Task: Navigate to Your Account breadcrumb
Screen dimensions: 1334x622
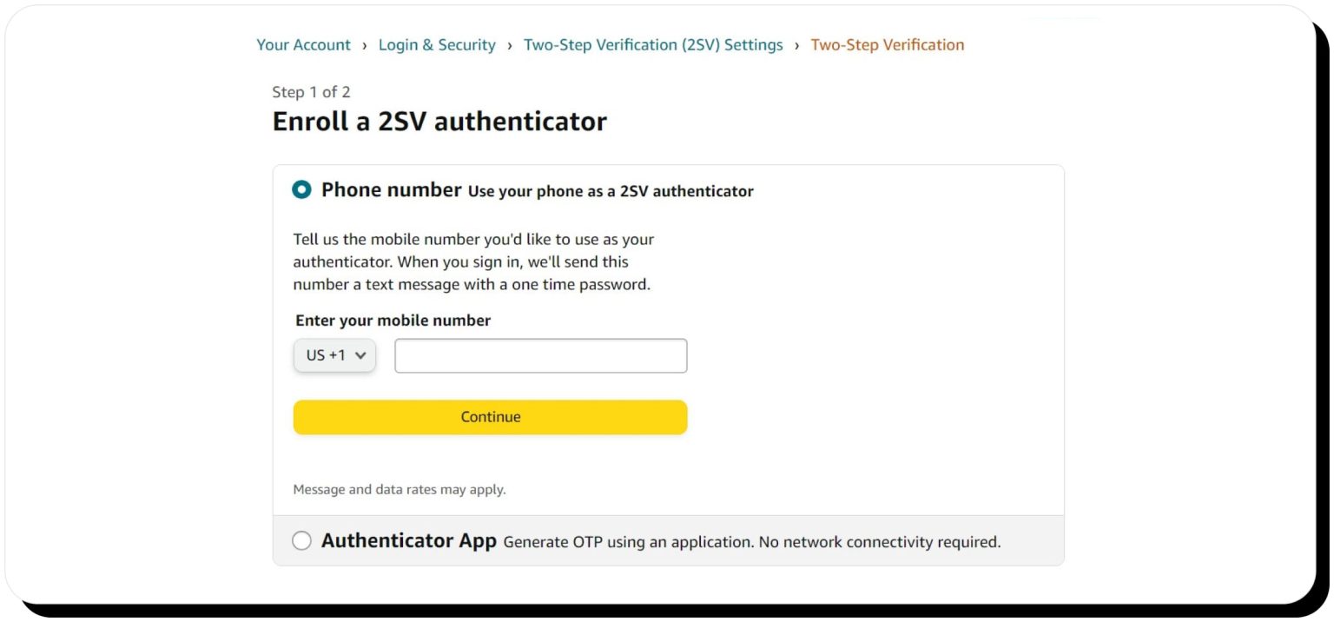Action: (x=303, y=44)
